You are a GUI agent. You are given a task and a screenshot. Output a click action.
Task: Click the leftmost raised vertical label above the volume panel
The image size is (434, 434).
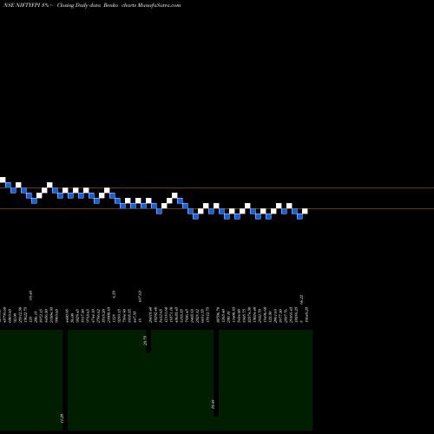pyautogui.click(x=31, y=295)
